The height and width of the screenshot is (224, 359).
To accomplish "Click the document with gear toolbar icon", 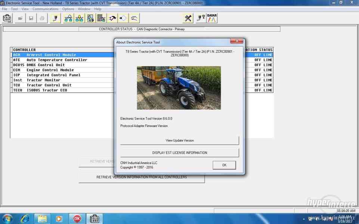I will (x=90, y=18).
